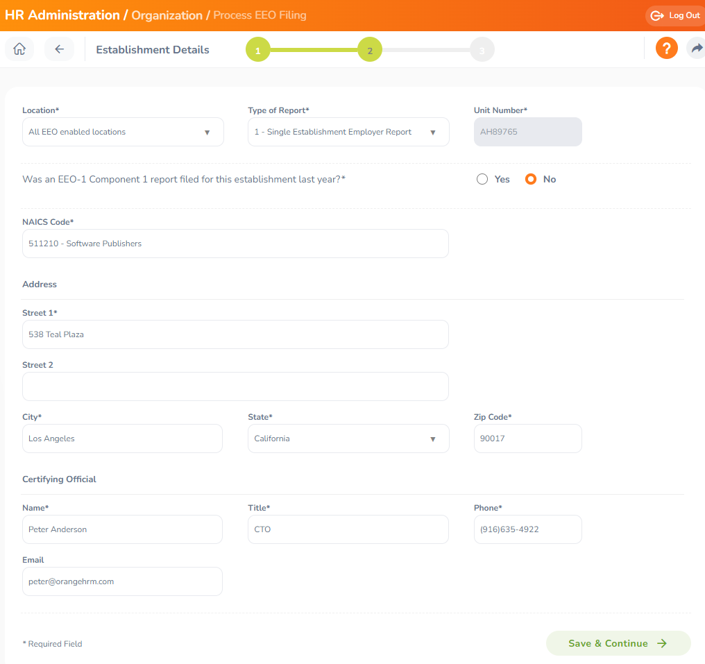Expand the State dropdown showing California
The width and height of the screenshot is (705, 664).
(348, 439)
